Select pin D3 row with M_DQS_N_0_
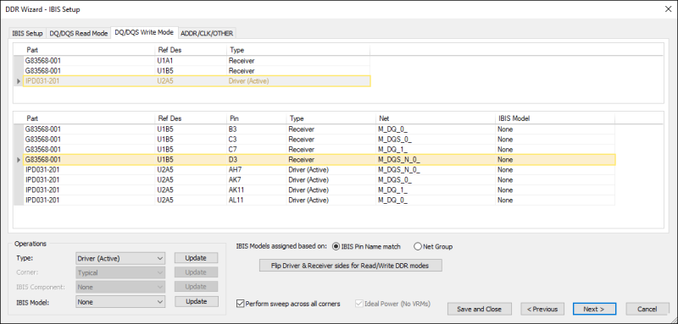Viewport: 678px width, 324px height. pyautogui.click(x=320, y=160)
